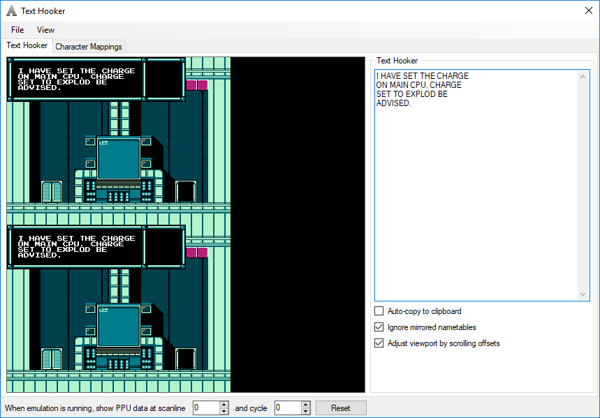Decrease the scanline value with down arrow
Image resolution: width=600 pixels, height=418 pixels.
pyautogui.click(x=224, y=412)
